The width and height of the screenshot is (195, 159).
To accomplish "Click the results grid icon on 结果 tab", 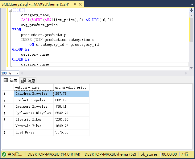I will (6, 80).
